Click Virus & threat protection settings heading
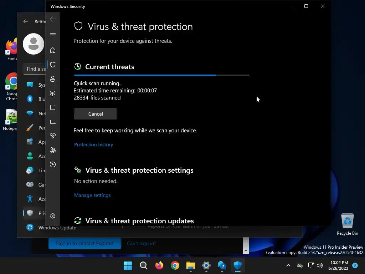The width and height of the screenshot is (365, 274). 139,170
